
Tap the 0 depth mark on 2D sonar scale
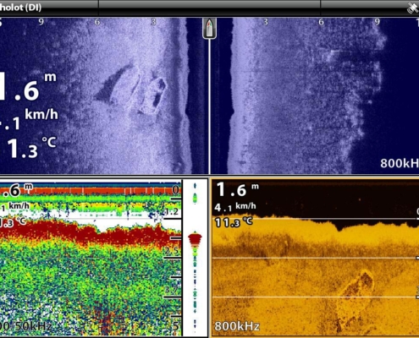pos(175,190)
